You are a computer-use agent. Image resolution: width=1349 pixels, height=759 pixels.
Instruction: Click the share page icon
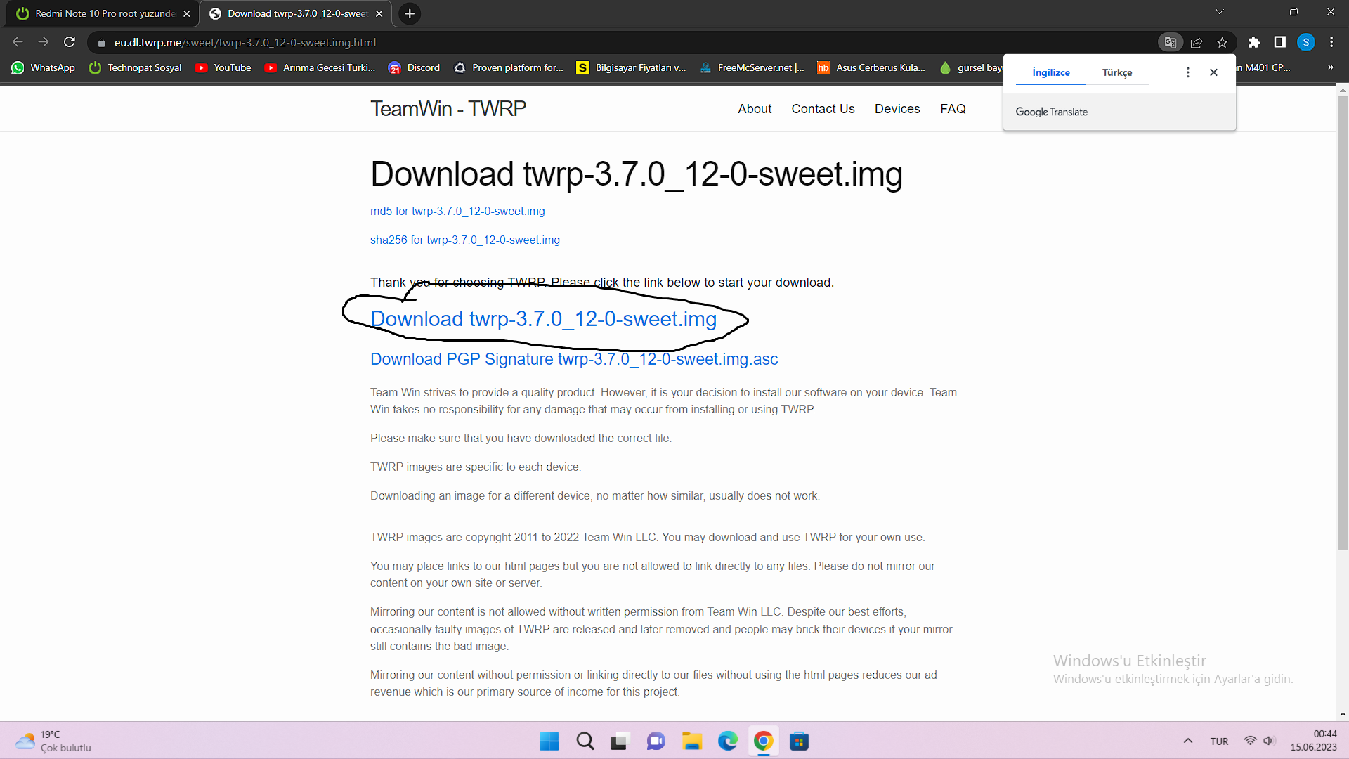point(1197,42)
